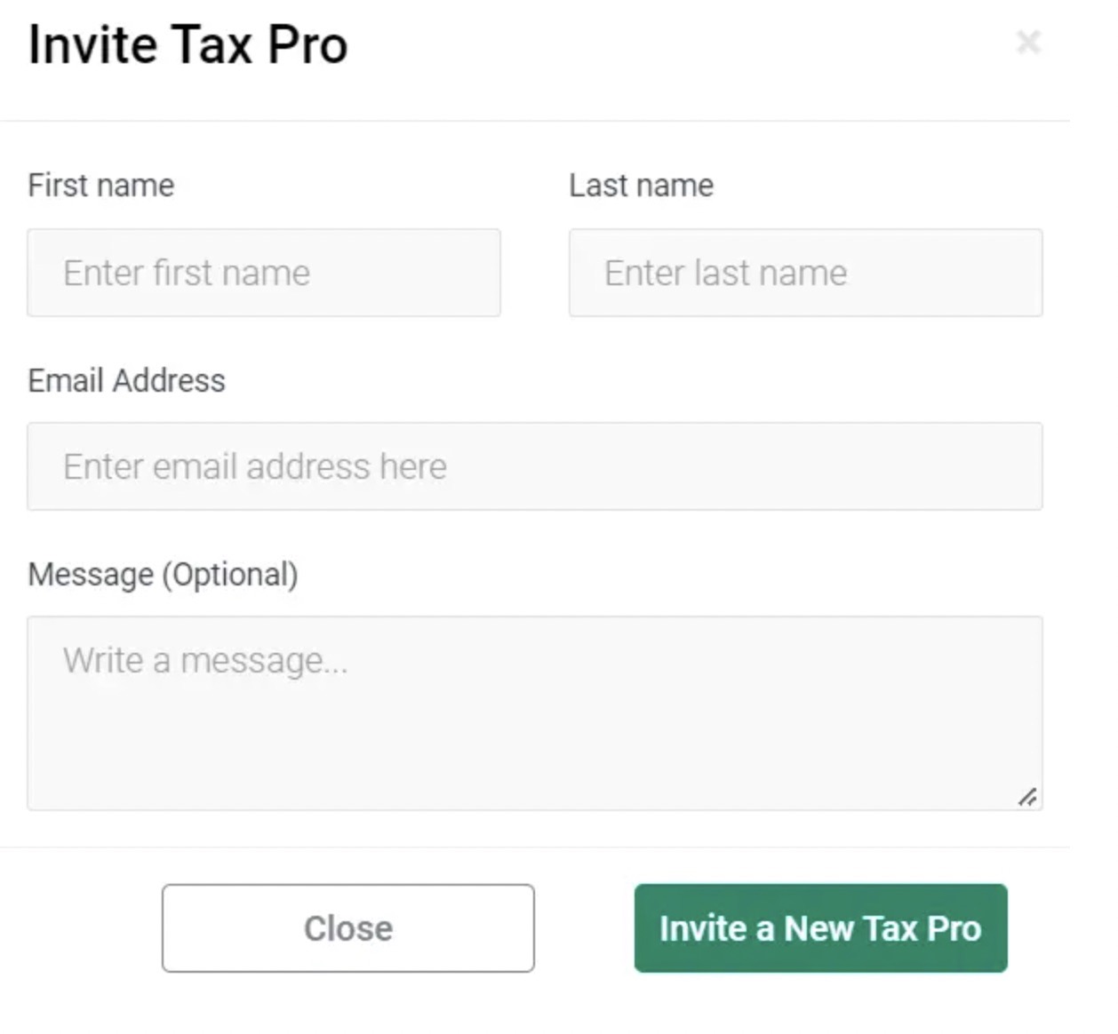Click the outlined Close button
This screenshot has height=1034, width=1118.
(347, 928)
